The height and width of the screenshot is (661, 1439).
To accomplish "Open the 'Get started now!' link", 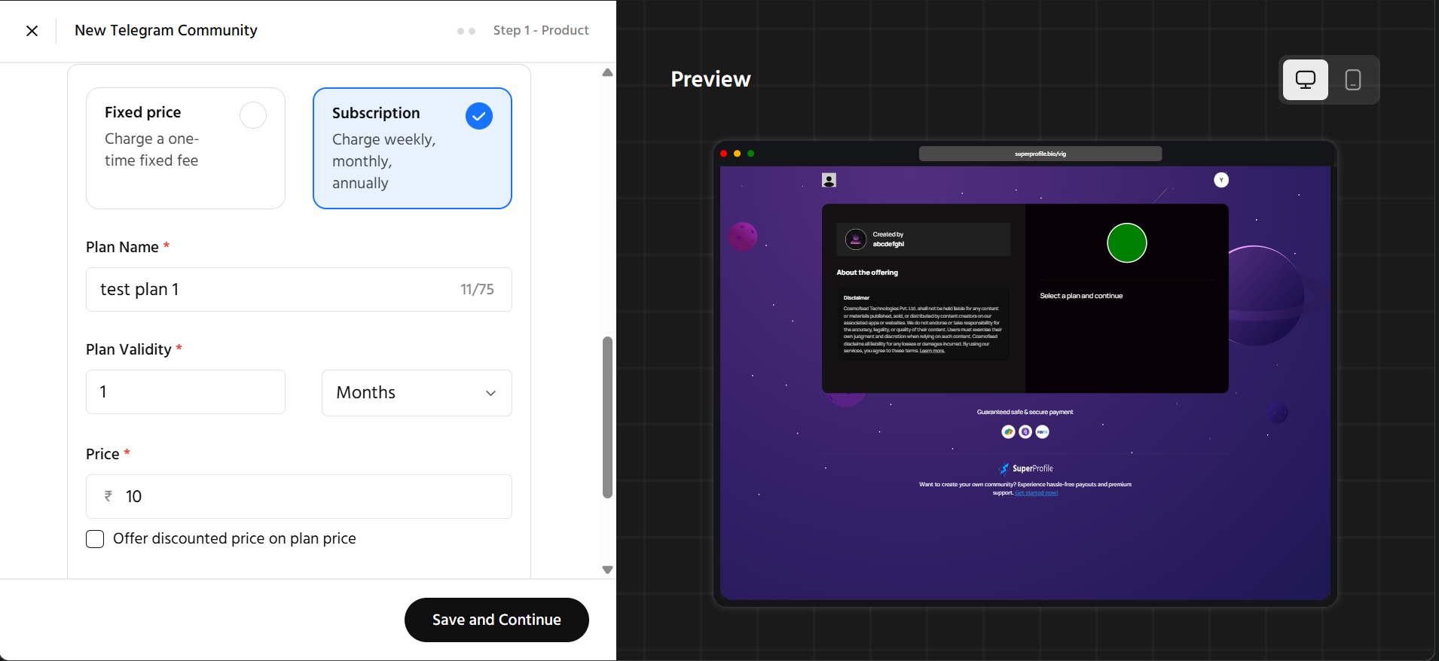I will click(x=1036, y=493).
